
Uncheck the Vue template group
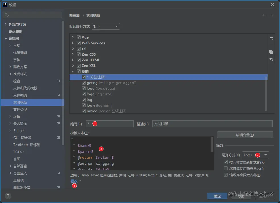(79, 37)
